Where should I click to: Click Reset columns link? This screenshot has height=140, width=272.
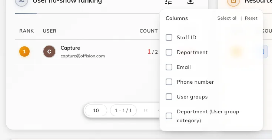click(251, 18)
